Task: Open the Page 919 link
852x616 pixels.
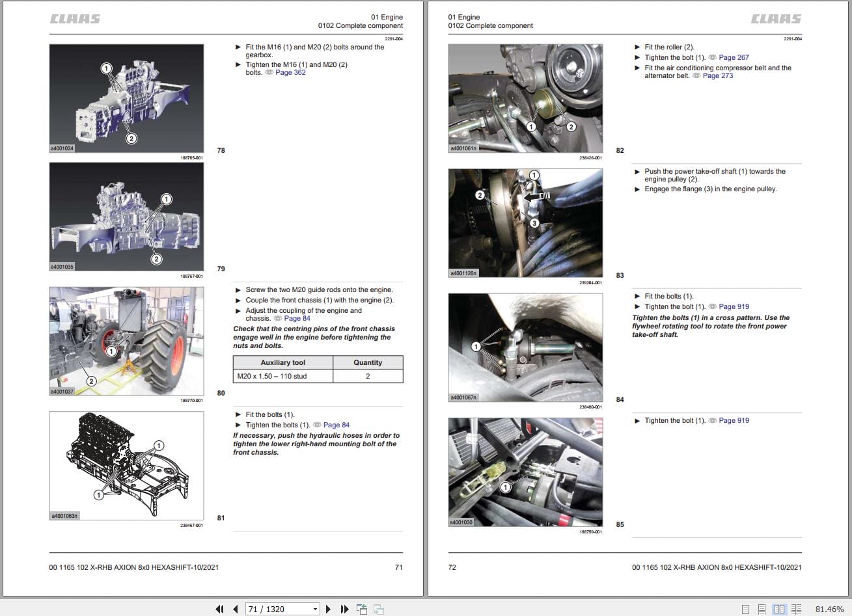Action: point(733,306)
